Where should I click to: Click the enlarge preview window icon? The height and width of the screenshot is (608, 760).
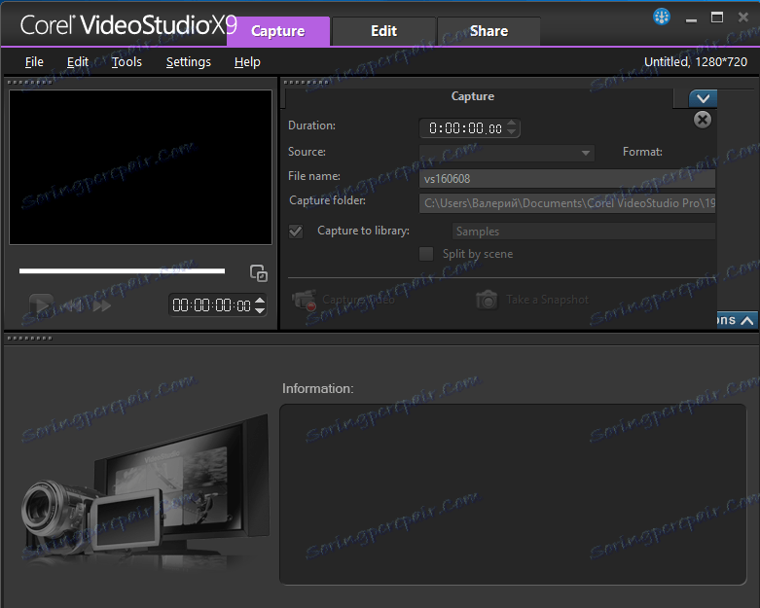(258, 273)
